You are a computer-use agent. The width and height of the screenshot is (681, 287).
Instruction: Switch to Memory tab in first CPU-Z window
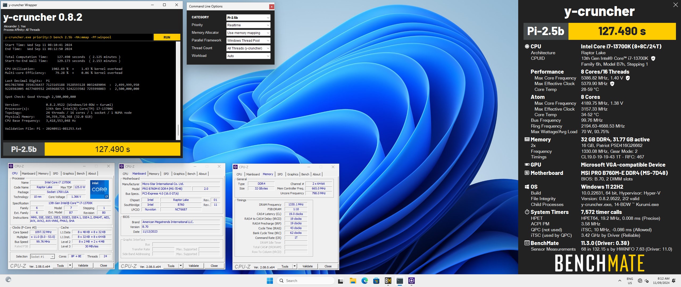[43, 174]
